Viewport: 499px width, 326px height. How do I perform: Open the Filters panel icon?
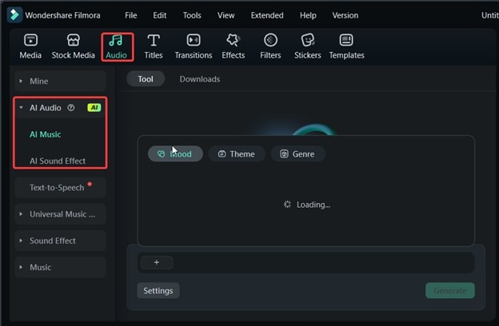pyautogui.click(x=270, y=41)
